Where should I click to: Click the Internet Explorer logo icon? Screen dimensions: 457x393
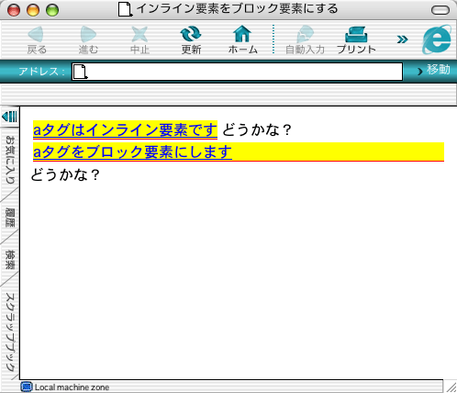437,39
